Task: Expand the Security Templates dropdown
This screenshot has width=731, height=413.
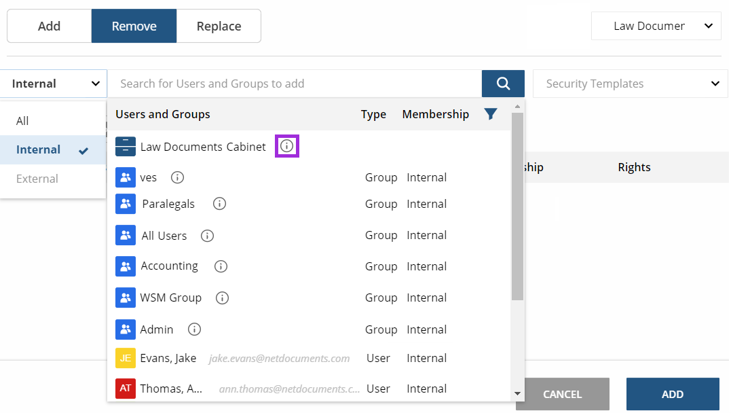Action: pyautogui.click(x=629, y=83)
